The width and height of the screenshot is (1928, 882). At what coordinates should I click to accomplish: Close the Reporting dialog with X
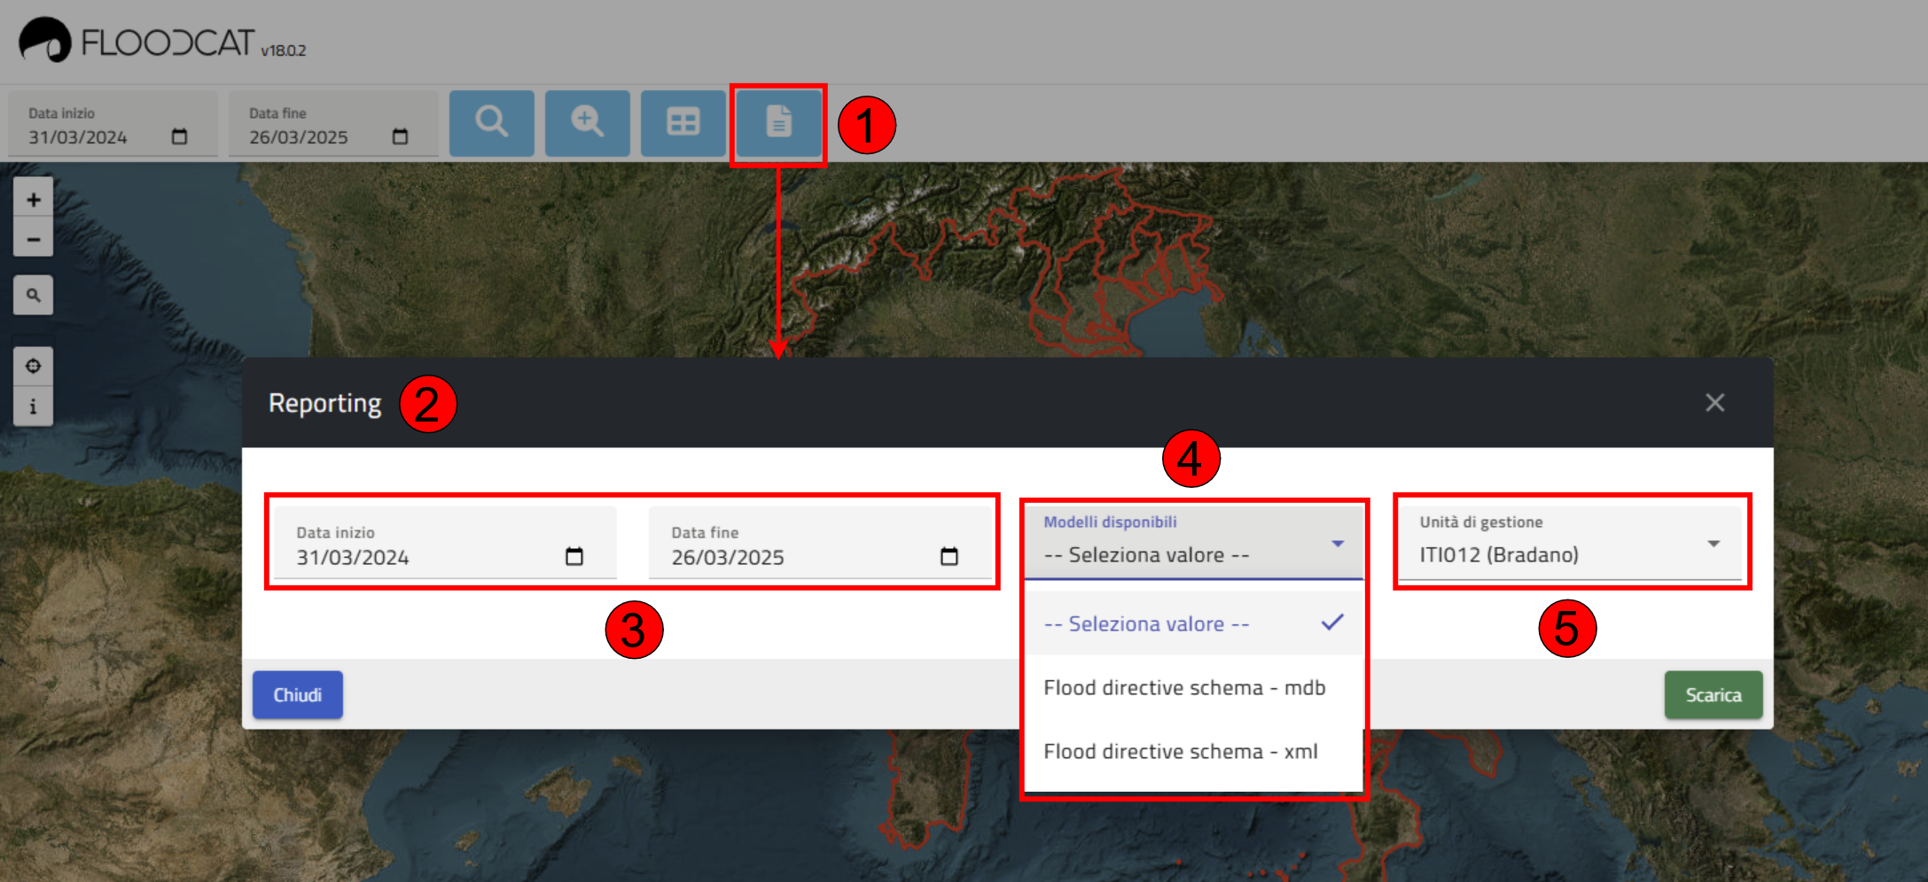(1714, 403)
